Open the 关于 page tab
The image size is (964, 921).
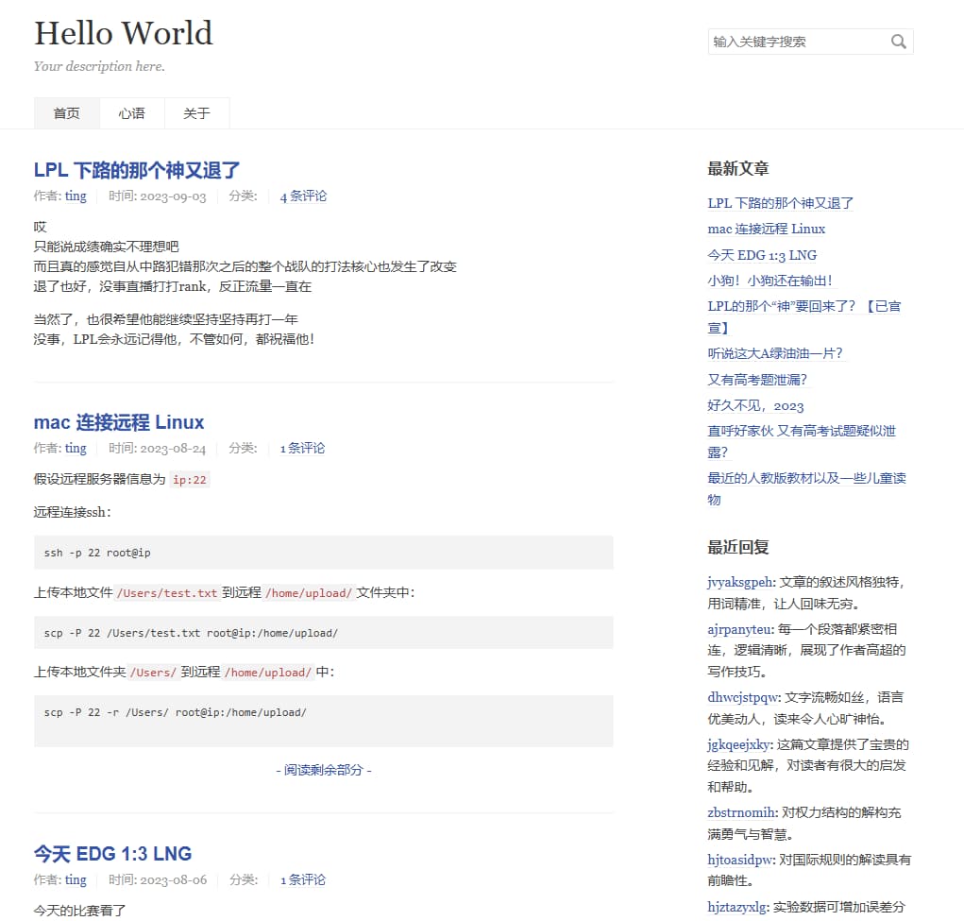point(196,112)
